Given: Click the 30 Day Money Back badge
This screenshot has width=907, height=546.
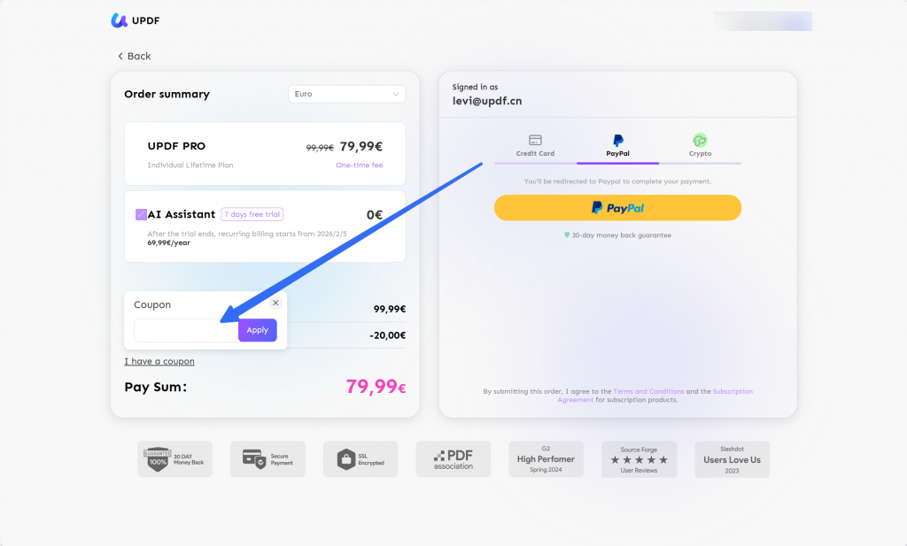Looking at the screenshot, I should pos(174,459).
